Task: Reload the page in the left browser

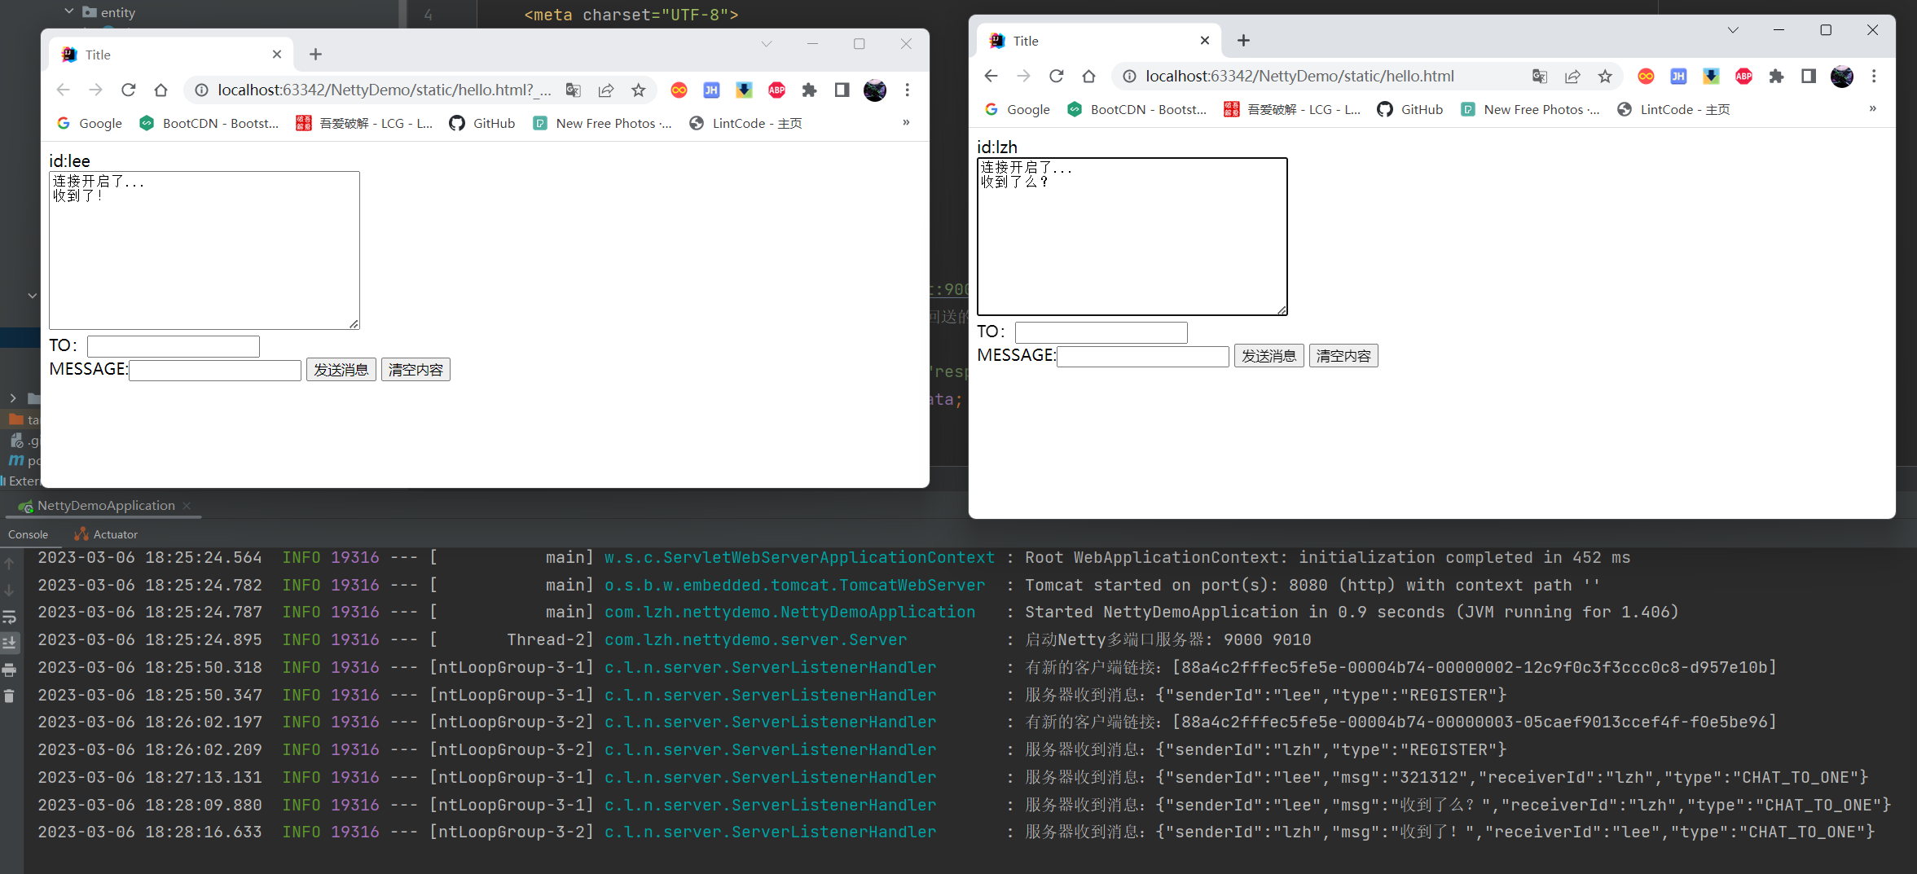Action: 128,90
